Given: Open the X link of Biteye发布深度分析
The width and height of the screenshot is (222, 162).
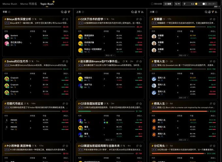Looking at the screenshot, I should pos(36,19).
